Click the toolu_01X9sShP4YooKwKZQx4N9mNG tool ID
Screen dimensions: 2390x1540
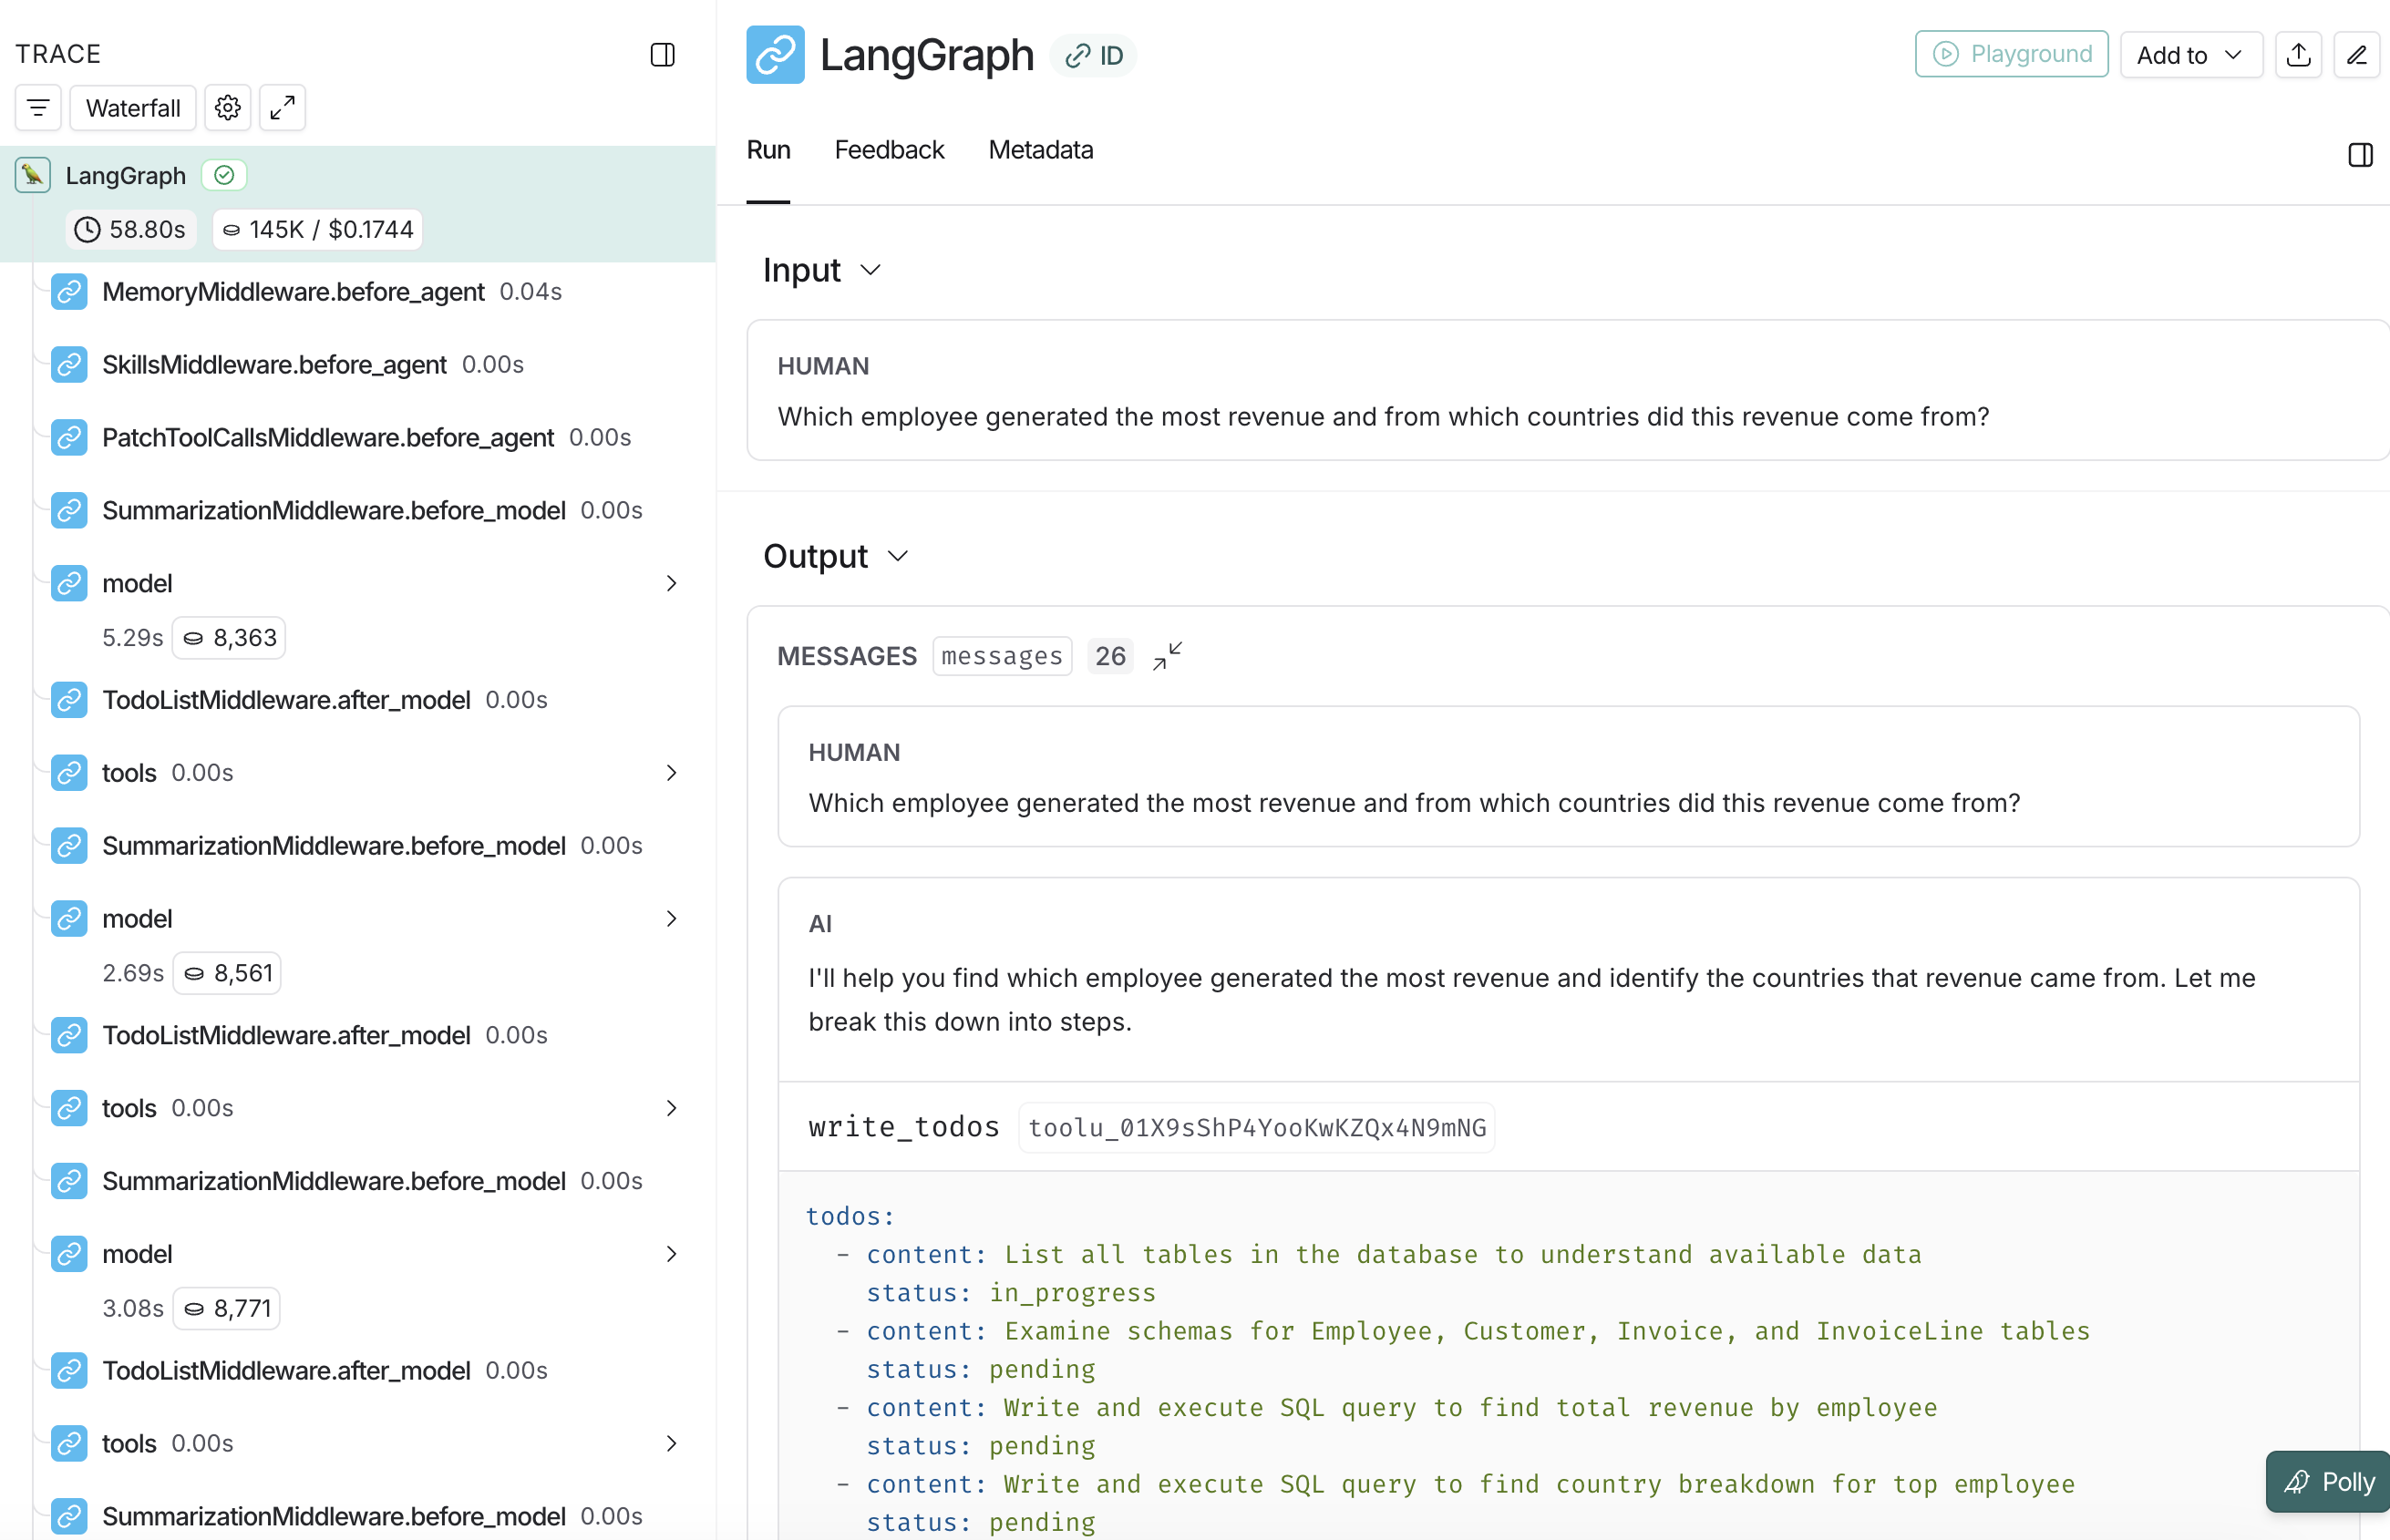point(1257,1128)
